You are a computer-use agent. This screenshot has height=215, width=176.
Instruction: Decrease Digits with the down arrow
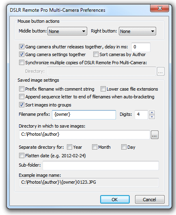(x=152, y=117)
